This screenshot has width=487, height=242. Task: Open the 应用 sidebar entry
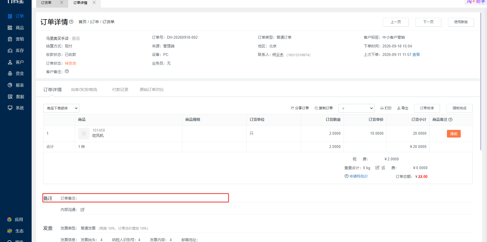coord(15,219)
